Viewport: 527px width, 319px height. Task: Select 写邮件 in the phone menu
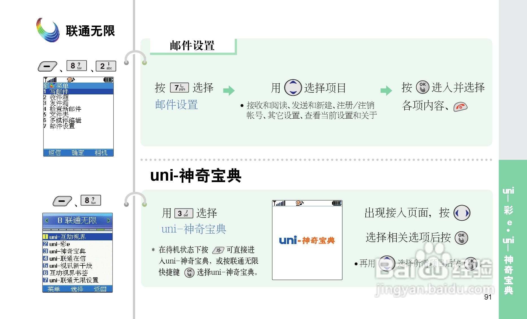point(78,92)
